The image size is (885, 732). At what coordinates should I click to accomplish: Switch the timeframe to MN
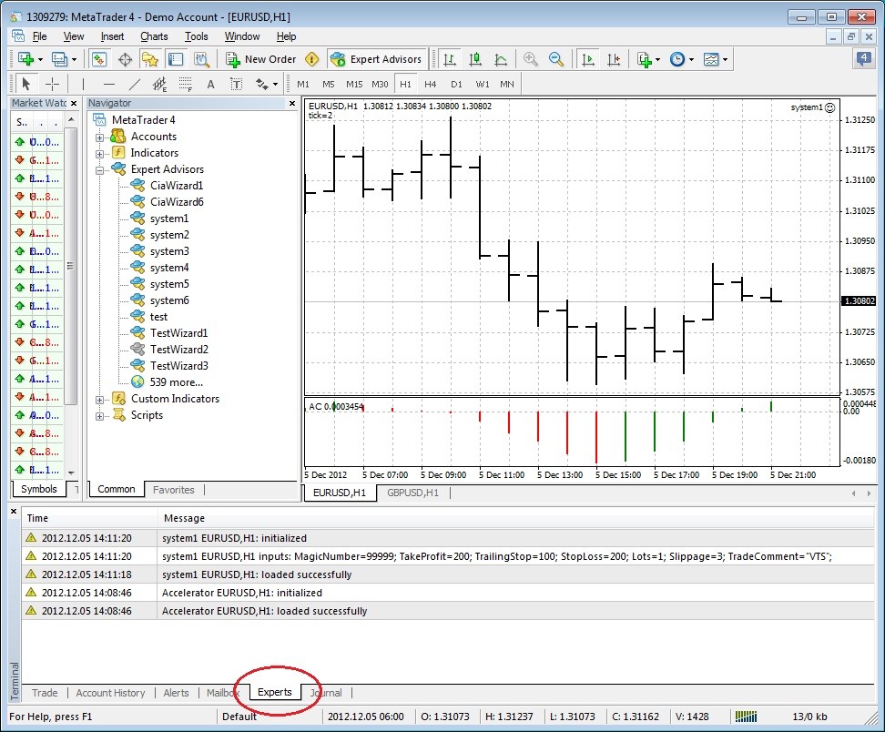coord(507,84)
